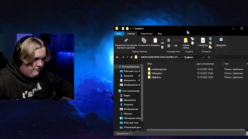Open the Файл tab

[119, 34]
